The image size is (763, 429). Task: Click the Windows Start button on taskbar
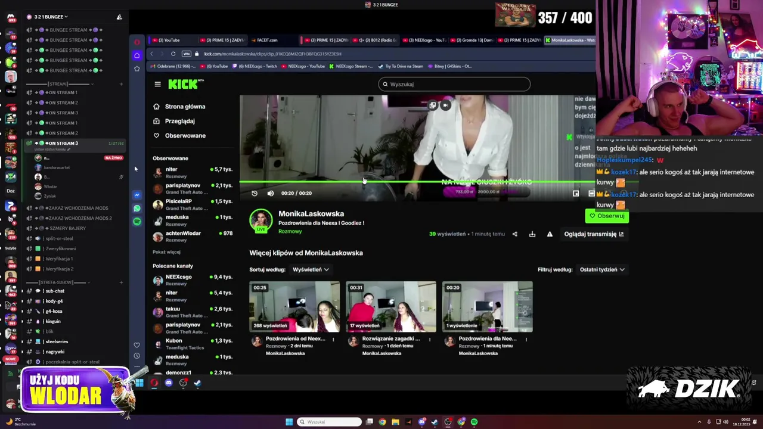(x=289, y=422)
